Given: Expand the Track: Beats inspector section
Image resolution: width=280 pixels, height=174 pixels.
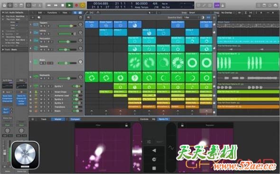Looking at the screenshot, I should (3, 50).
